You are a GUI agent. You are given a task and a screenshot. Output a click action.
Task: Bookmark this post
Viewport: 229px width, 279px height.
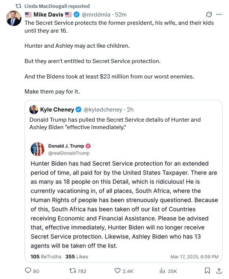(x=207, y=270)
